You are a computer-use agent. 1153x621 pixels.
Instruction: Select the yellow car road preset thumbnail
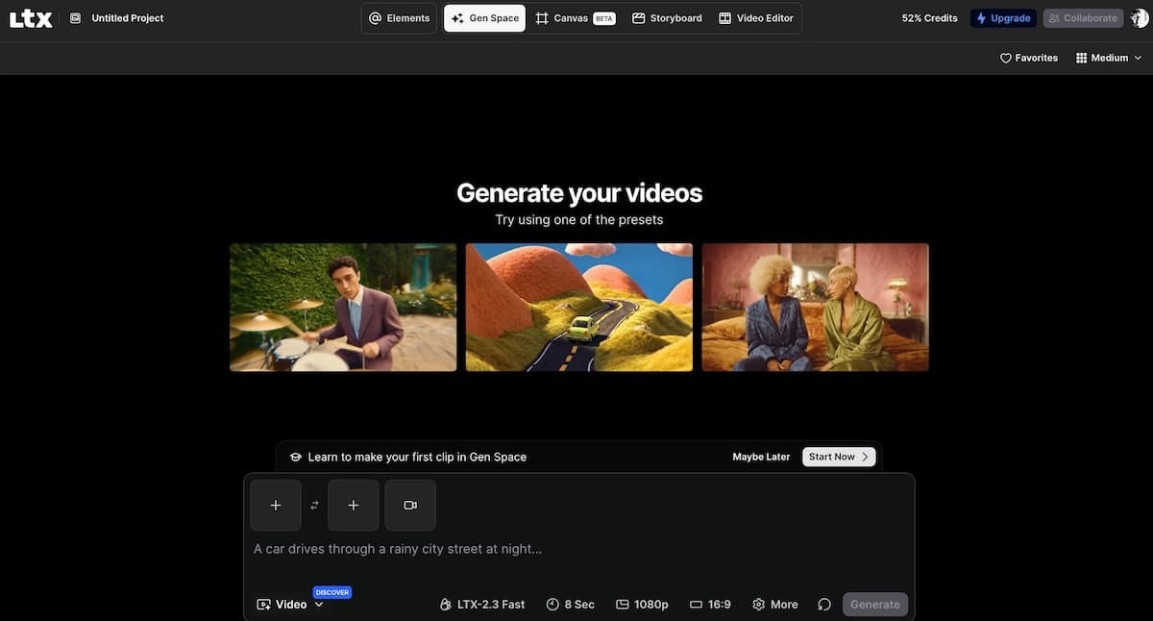[579, 307]
